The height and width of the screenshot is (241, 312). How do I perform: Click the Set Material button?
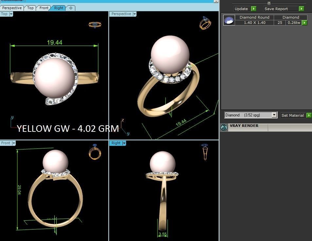point(292,115)
